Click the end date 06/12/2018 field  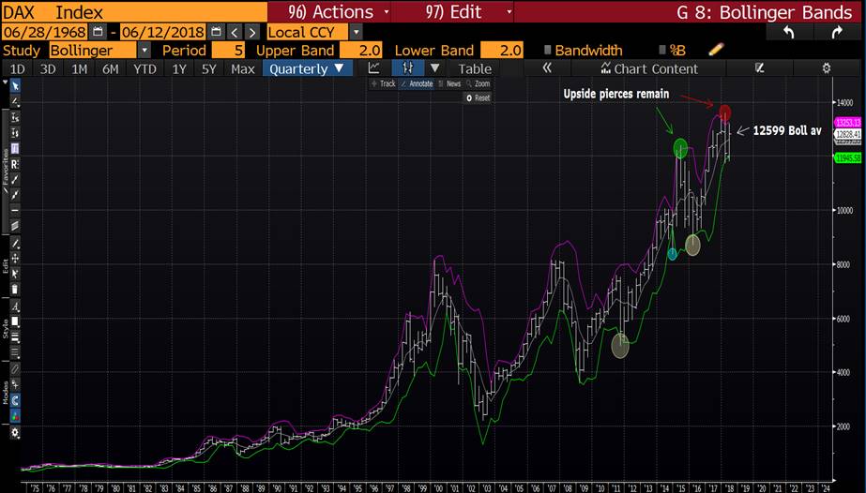click(x=163, y=32)
